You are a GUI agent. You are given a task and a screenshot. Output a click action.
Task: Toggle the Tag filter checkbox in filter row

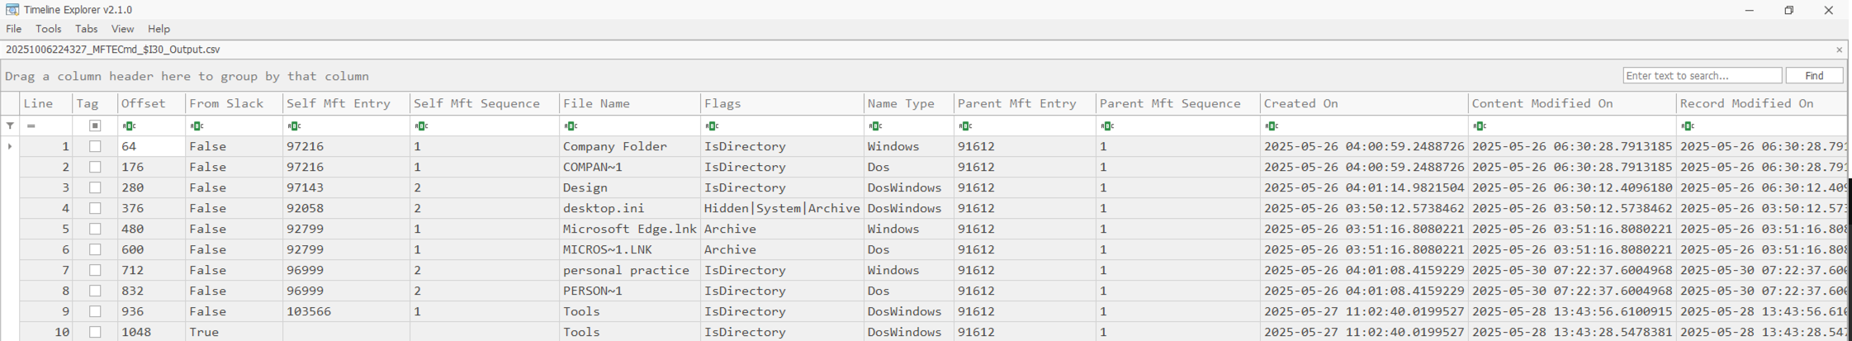(95, 126)
